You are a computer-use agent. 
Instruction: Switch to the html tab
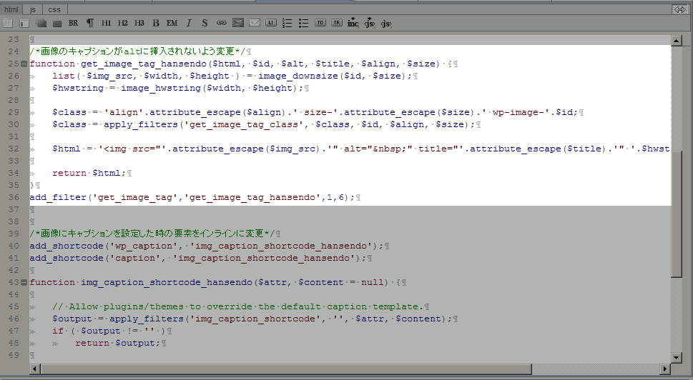[x=11, y=9]
